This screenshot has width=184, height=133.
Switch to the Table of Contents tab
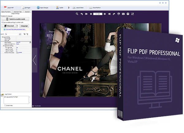click(x=6, y=12)
